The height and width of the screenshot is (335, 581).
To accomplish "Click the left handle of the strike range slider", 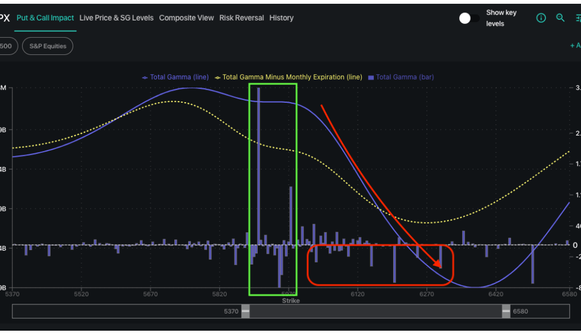I will click(x=245, y=311).
